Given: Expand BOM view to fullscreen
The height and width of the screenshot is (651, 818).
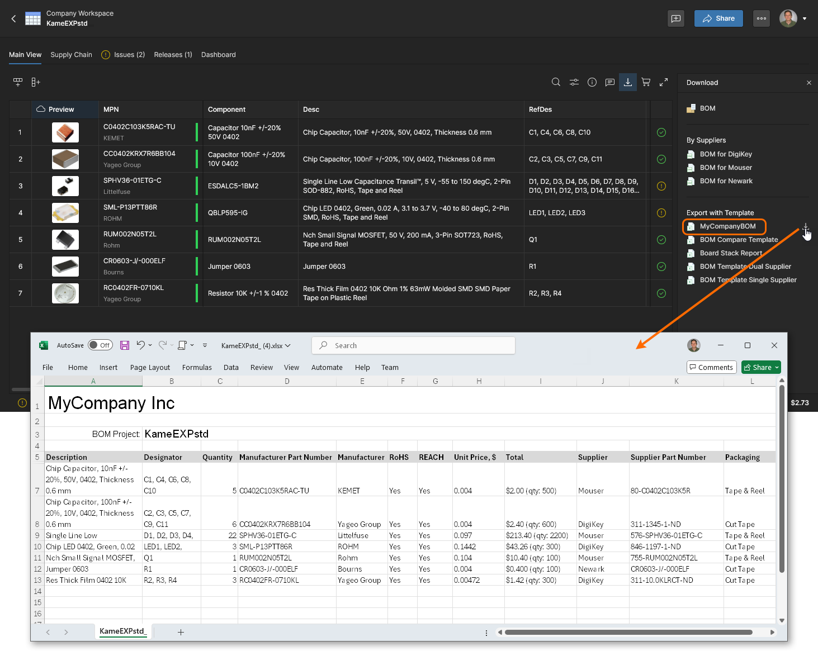Looking at the screenshot, I should click(664, 82).
